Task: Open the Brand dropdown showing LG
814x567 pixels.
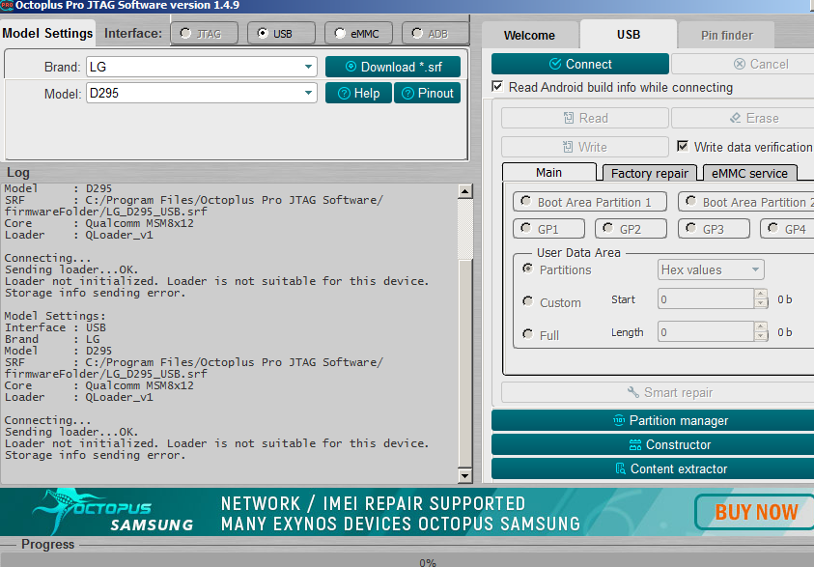Action: (202, 67)
